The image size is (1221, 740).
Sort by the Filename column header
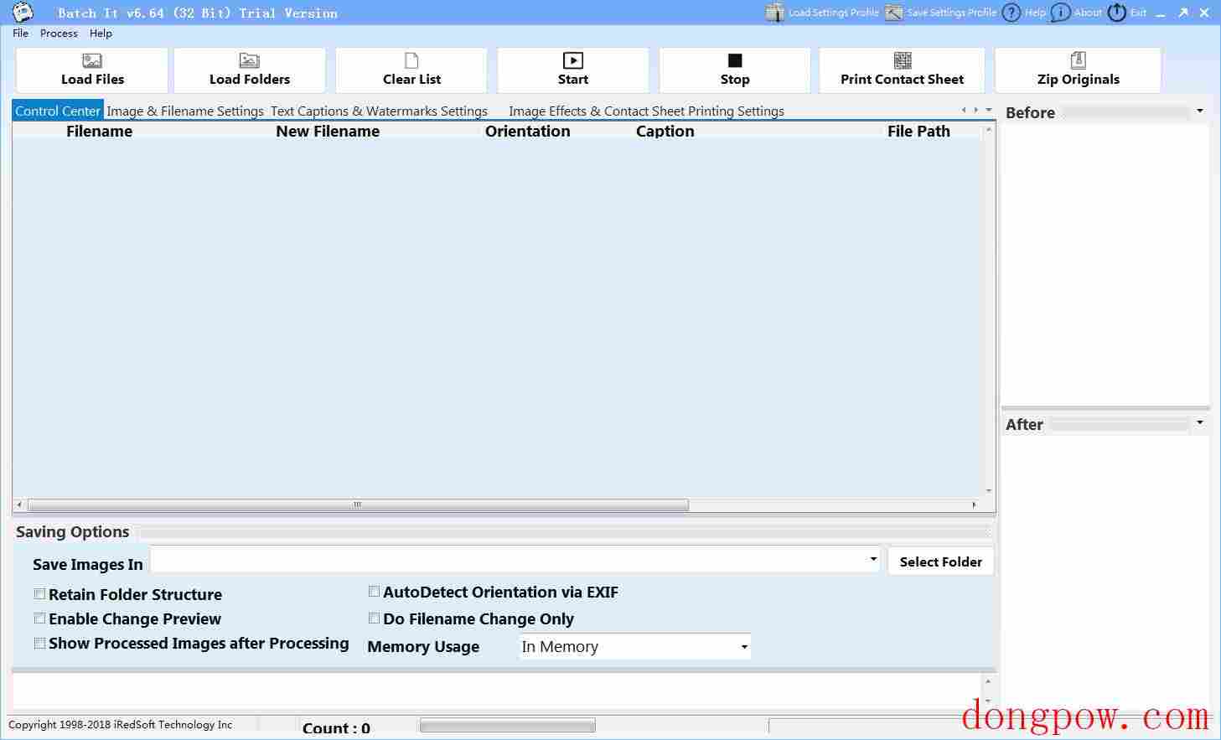[100, 132]
